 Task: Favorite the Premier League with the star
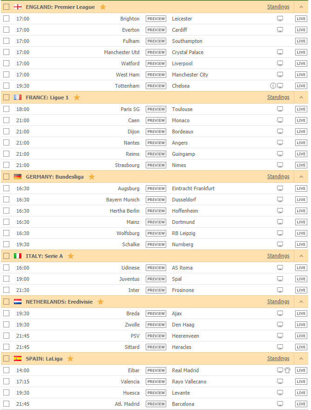[103, 7]
